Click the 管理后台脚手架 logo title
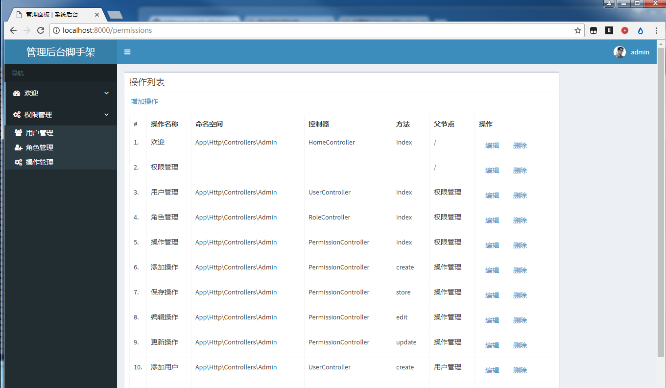Viewport: 666px width, 388px height. point(61,52)
